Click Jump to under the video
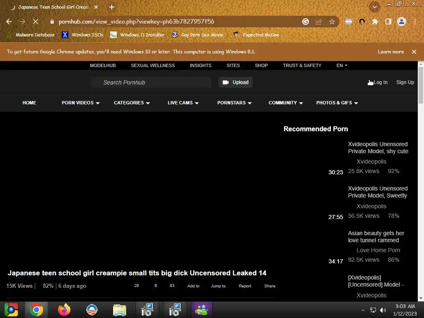The image size is (424, 318). pos(218,286)
